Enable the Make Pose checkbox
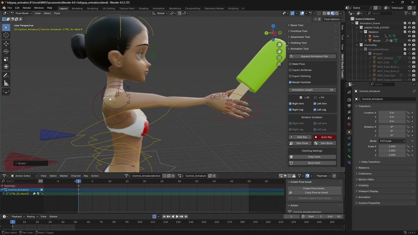Viewport: 418px width, 235px height. click(290, 64)
